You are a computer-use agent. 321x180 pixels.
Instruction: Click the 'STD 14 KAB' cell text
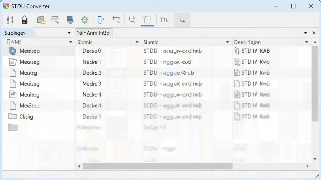[x=255, y=51]
